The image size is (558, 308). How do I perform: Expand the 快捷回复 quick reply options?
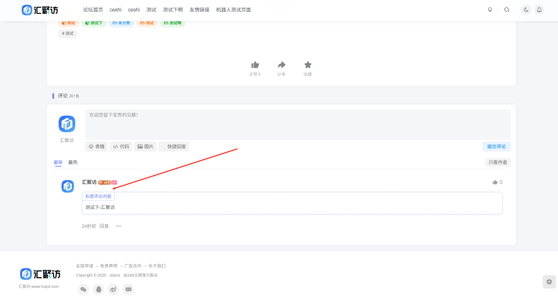pyautogui.click(x=174, y=146)
